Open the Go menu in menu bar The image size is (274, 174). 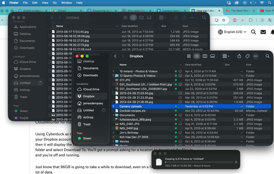tap(55, 3)
